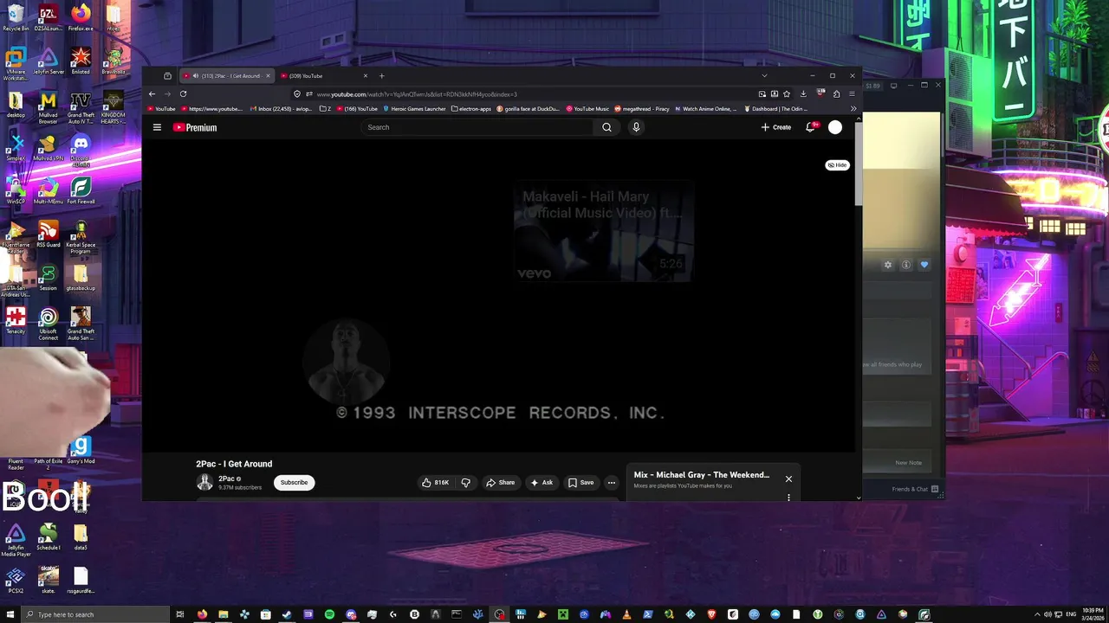Select the Kerbal Space Program shortcut
The height and width of the screenshot is (623, 1109).
coord(81,237)
